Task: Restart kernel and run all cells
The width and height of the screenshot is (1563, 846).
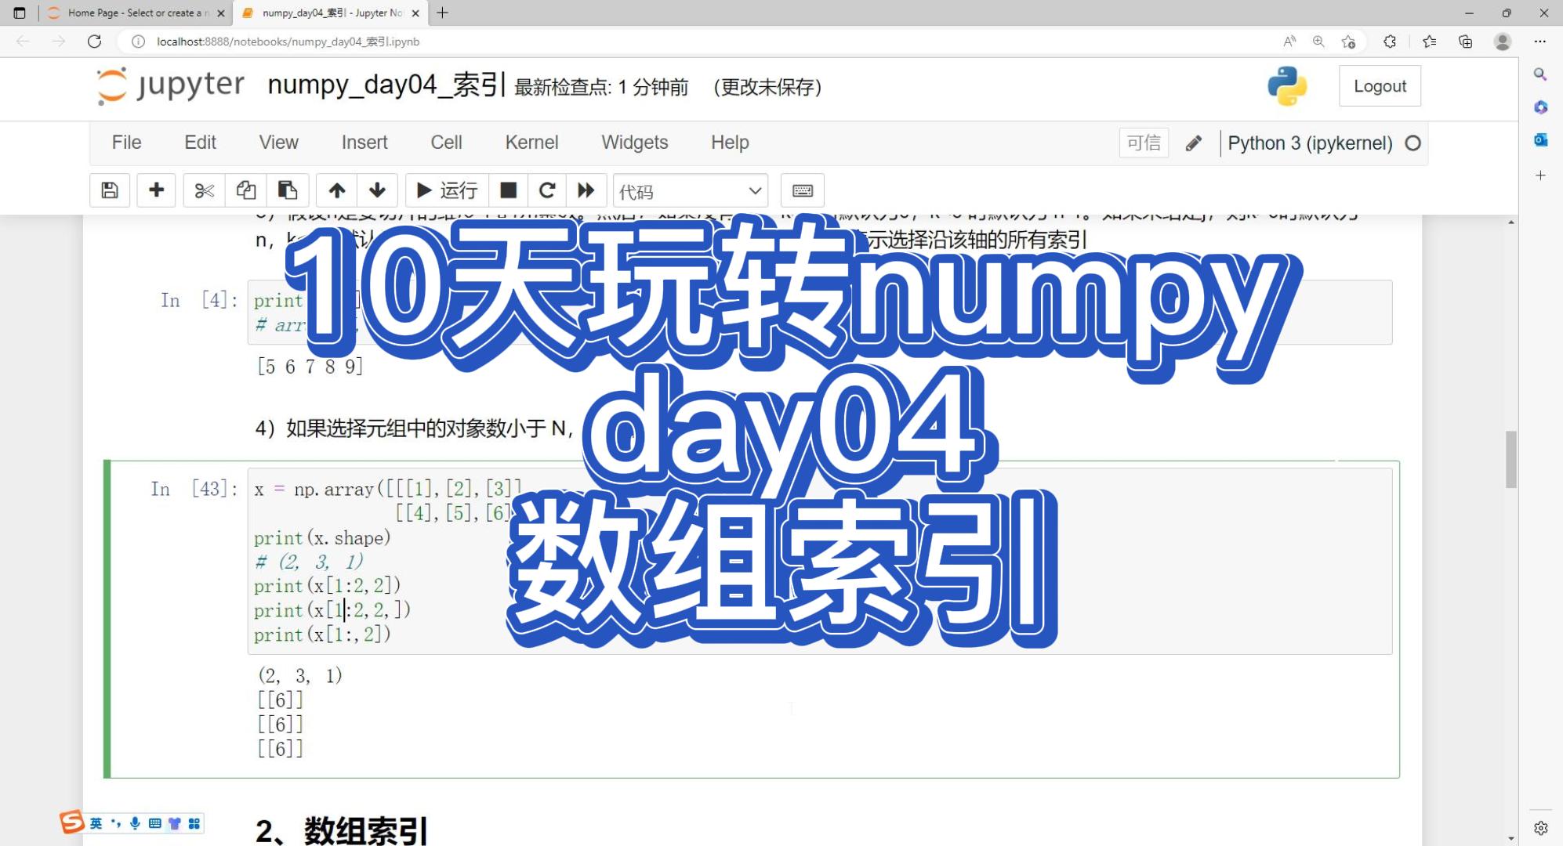Action: pyautogui.click(x=586, y=190)
